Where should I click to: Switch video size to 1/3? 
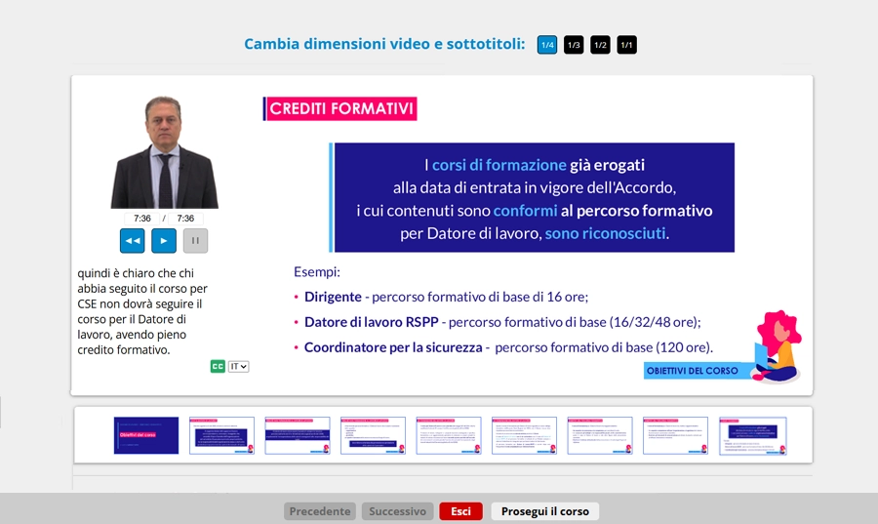pos(574,45)
